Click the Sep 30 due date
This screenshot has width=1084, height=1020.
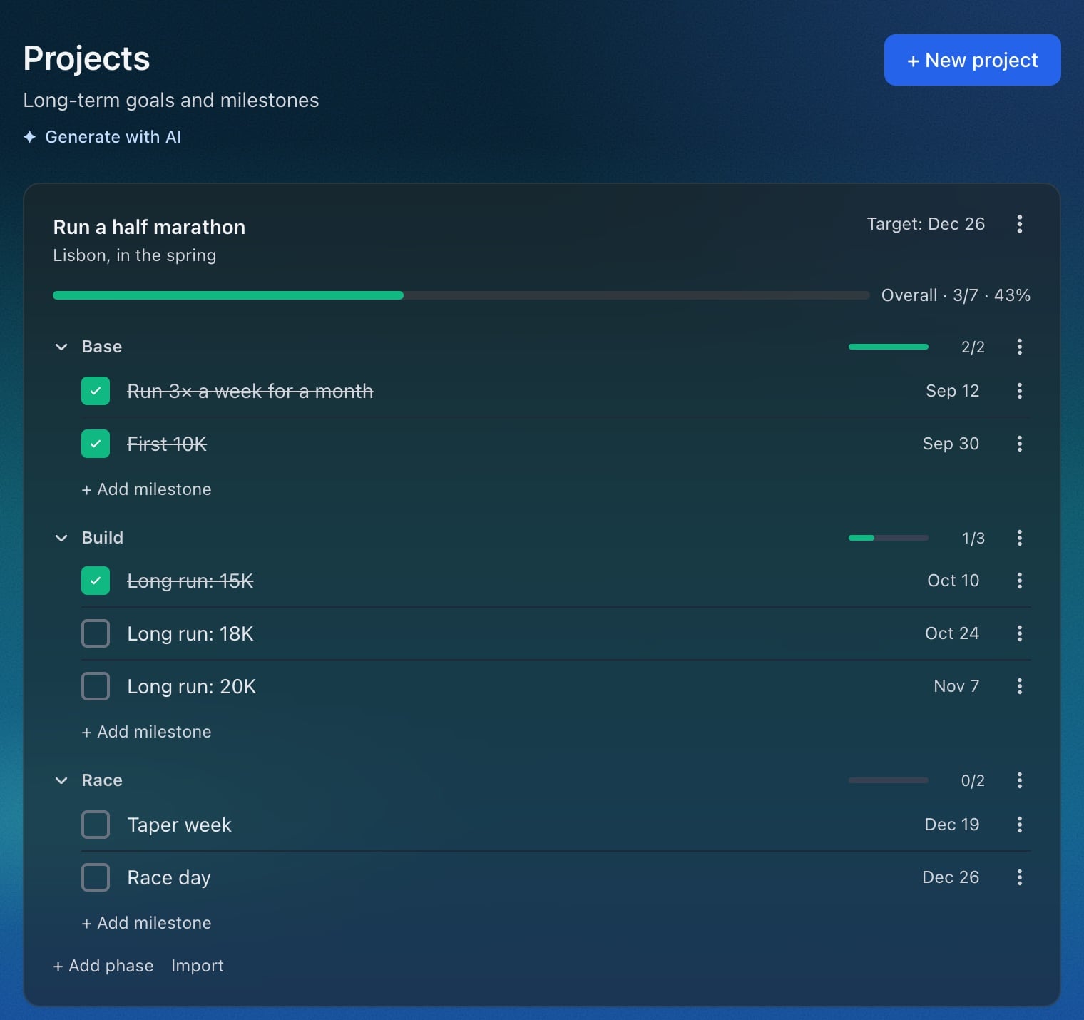[951, 444]
